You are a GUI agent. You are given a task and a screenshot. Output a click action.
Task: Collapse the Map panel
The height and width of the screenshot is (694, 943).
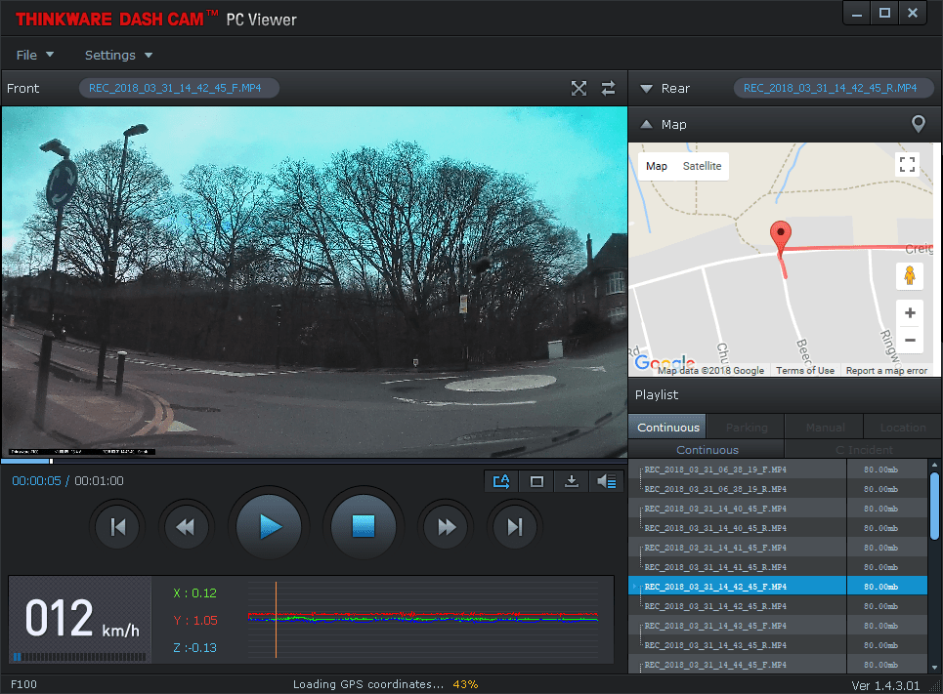pos(646,124)
